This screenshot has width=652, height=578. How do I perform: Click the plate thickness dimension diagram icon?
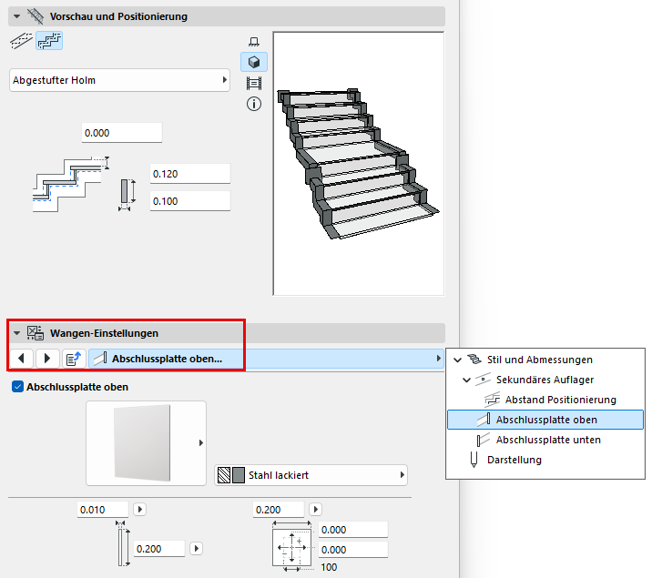pyautogui.click(x=123, y=544)
